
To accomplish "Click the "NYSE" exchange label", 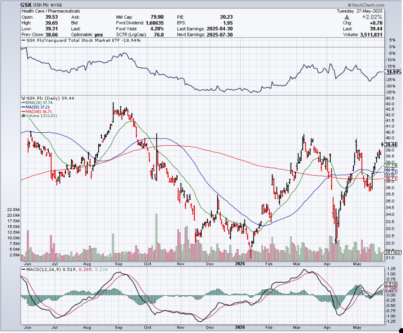I will click(56, 5).
